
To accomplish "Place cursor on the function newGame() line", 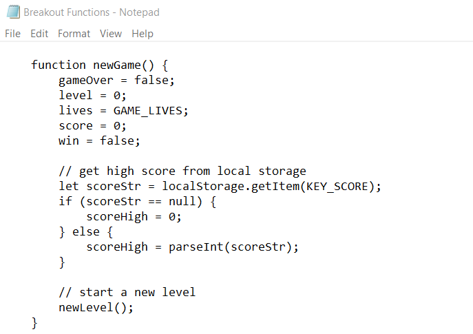I will coord(99,65).
